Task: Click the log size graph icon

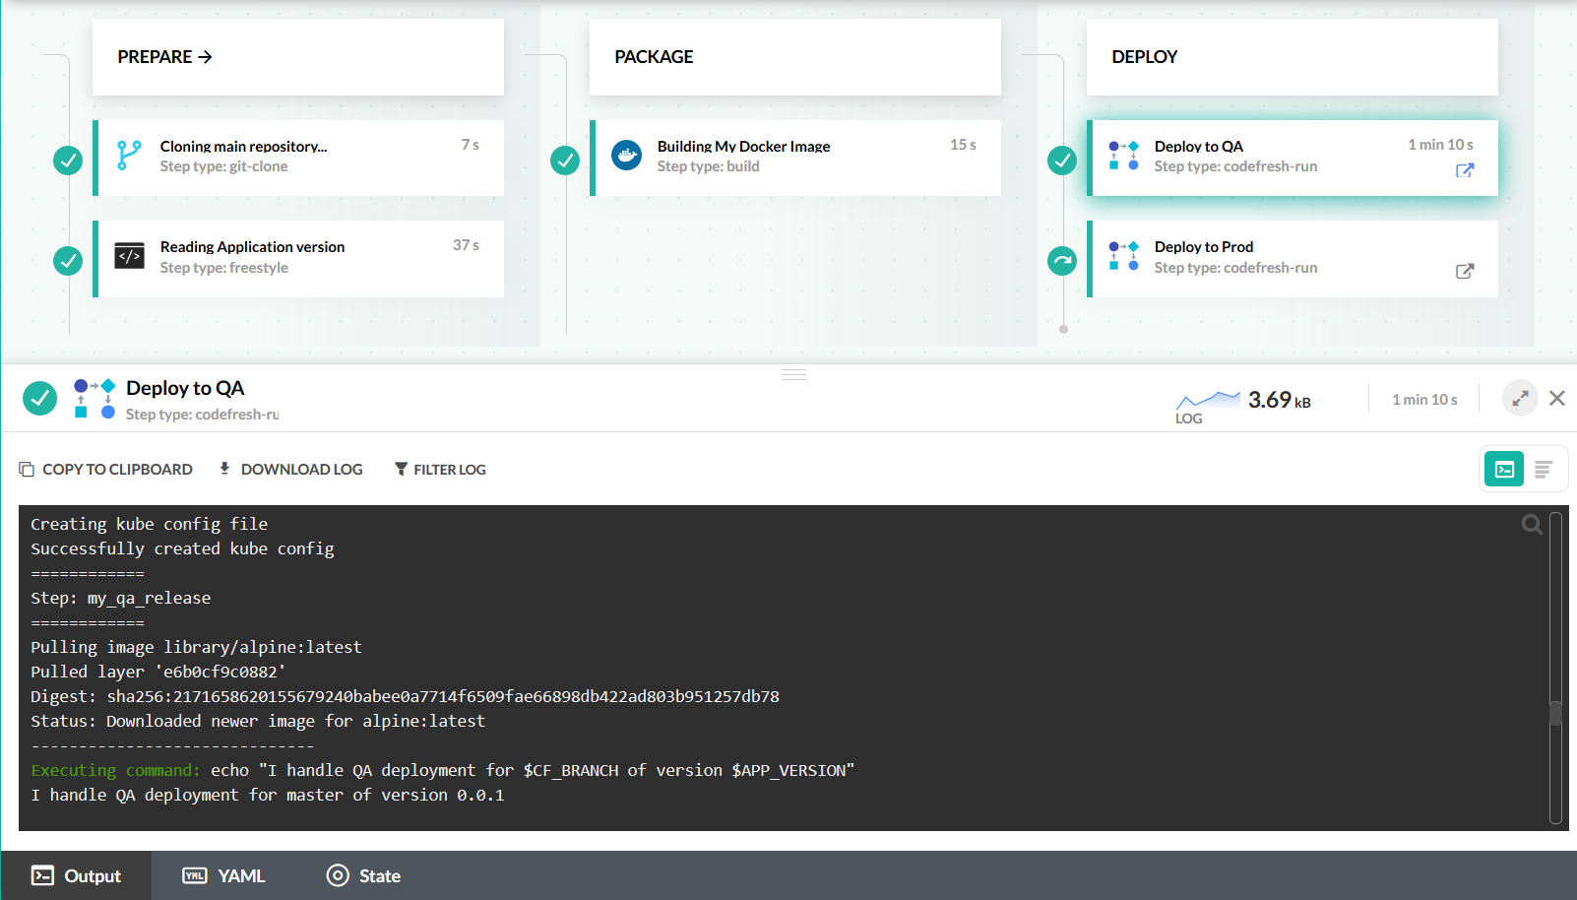Action: click(x=1208, y=399)
